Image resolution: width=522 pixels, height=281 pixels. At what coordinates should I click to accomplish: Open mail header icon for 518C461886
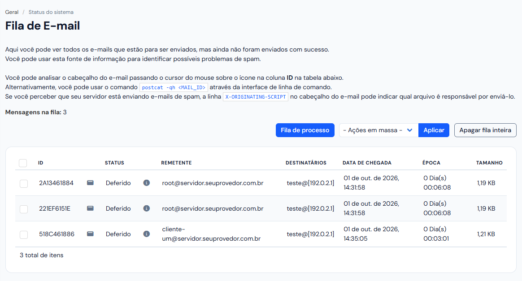coord(90,234)
